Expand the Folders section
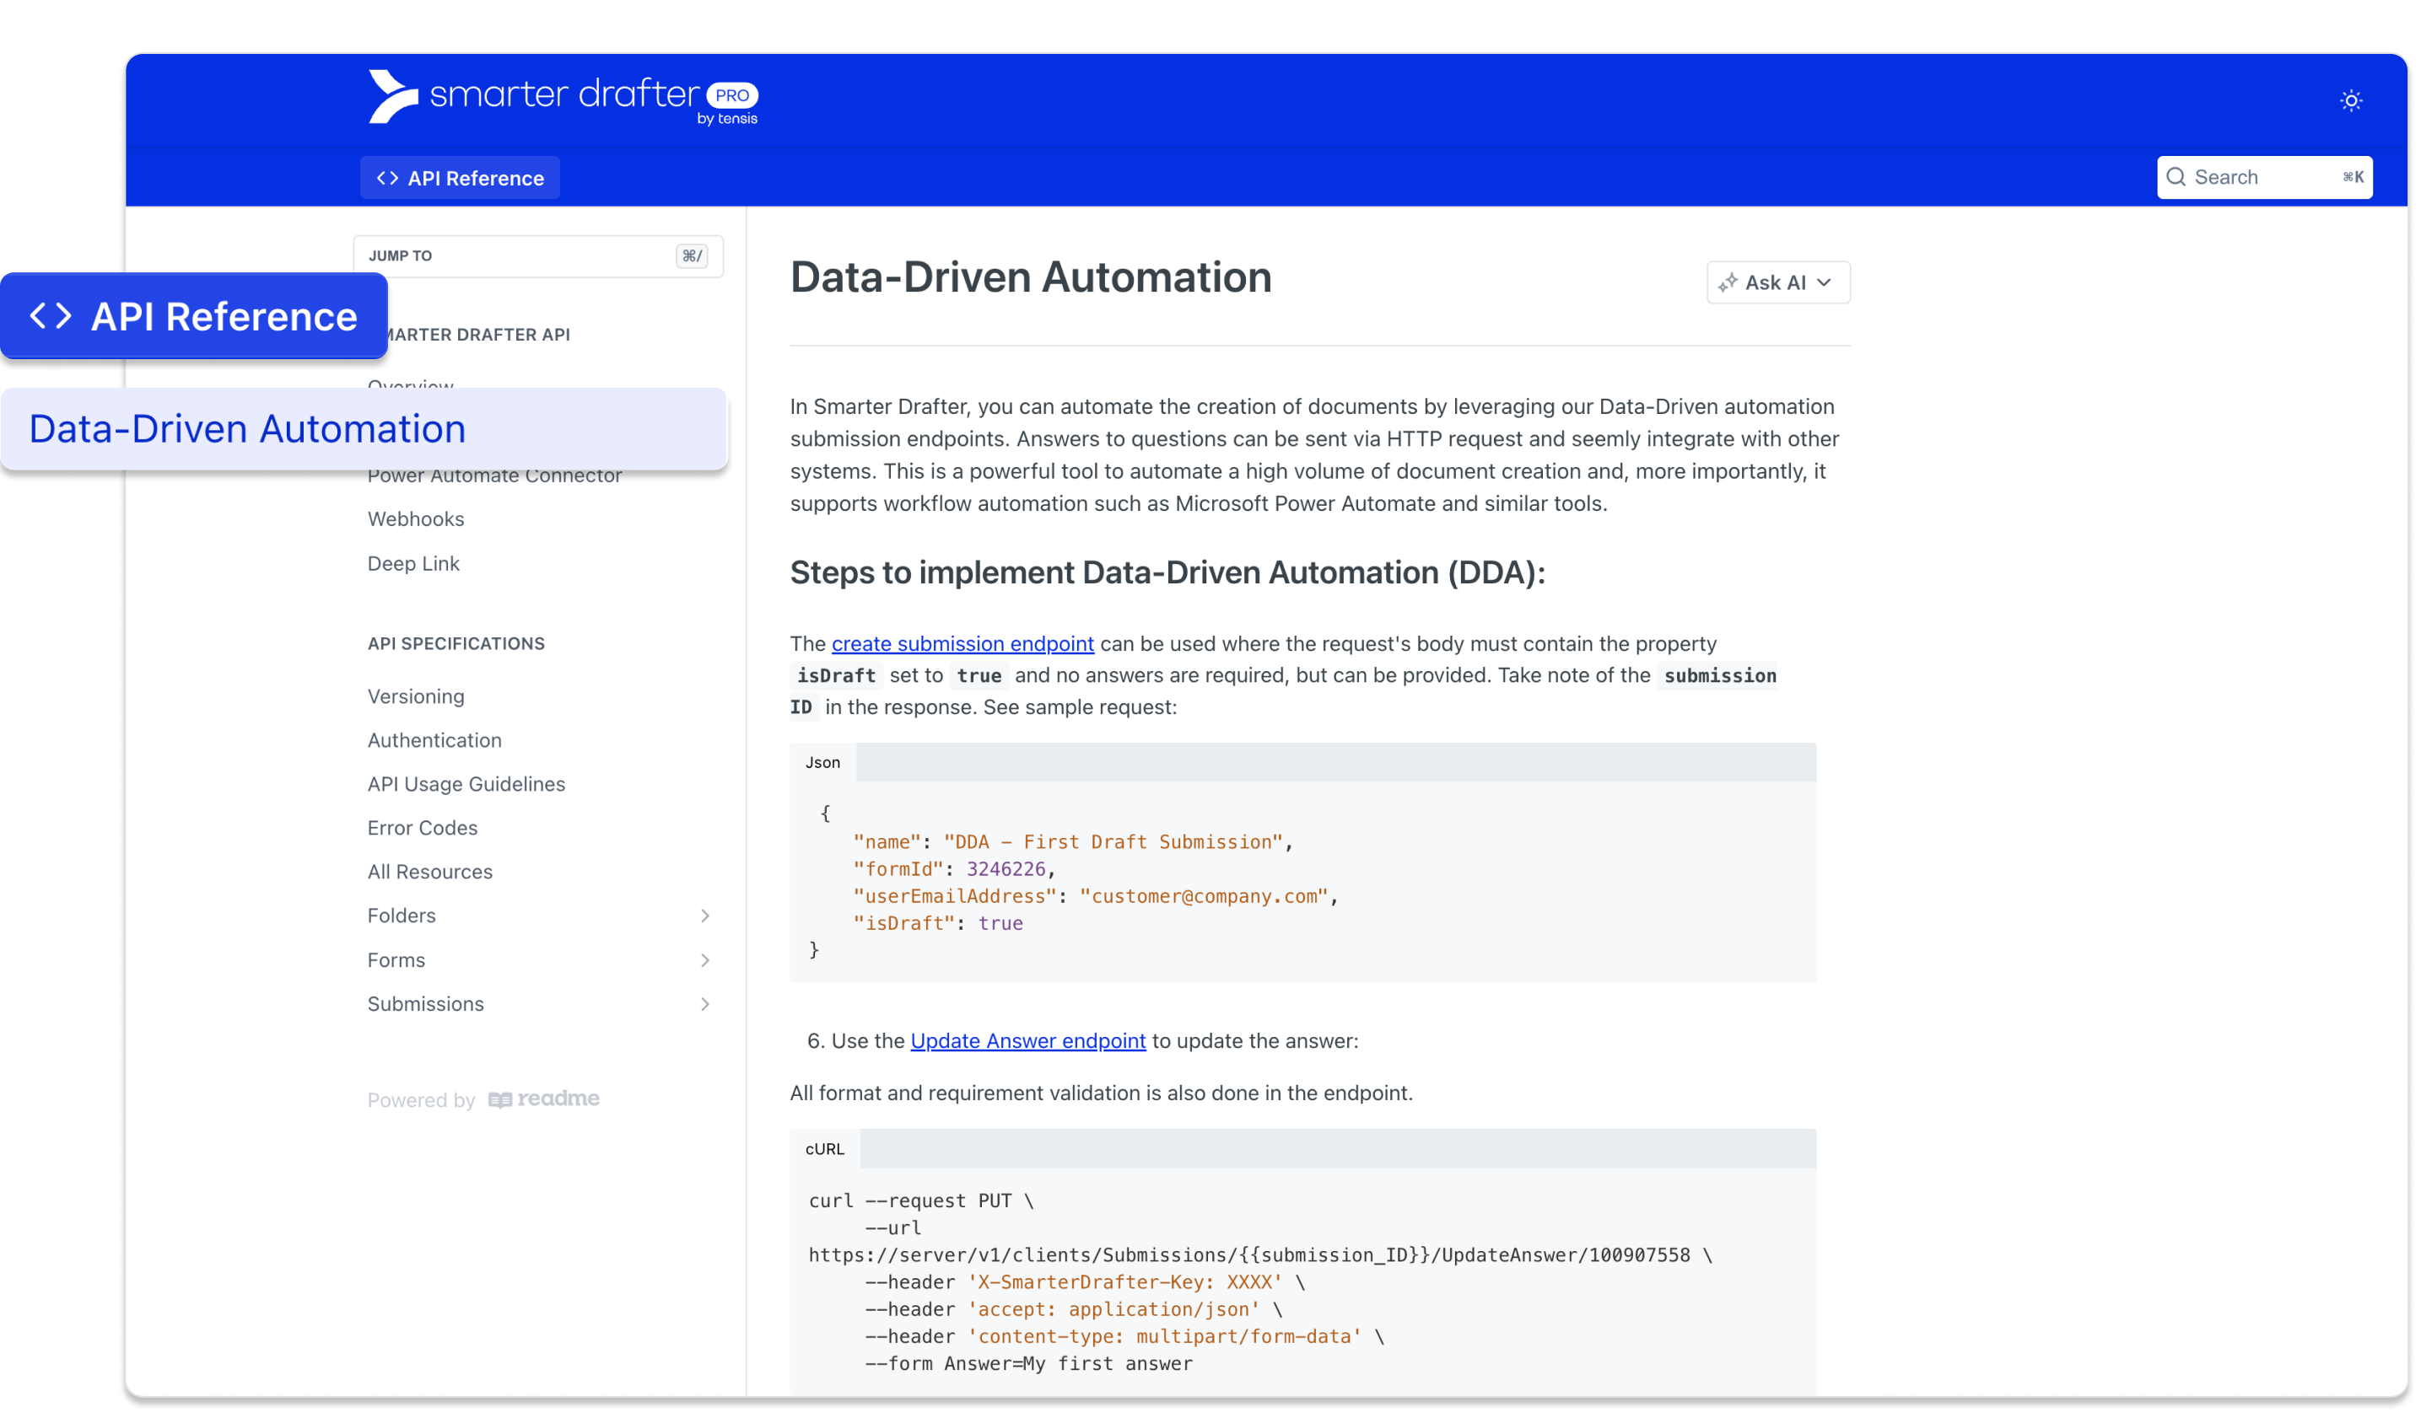 [705, 915]
